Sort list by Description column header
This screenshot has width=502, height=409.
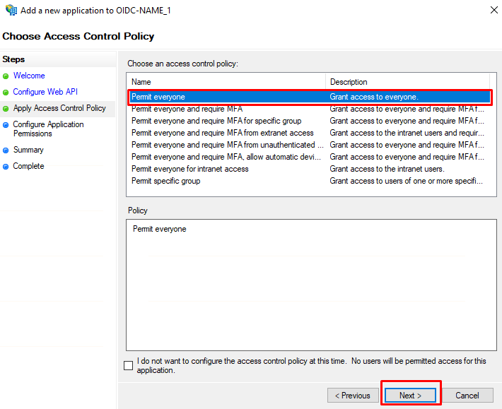pos(407,82)
